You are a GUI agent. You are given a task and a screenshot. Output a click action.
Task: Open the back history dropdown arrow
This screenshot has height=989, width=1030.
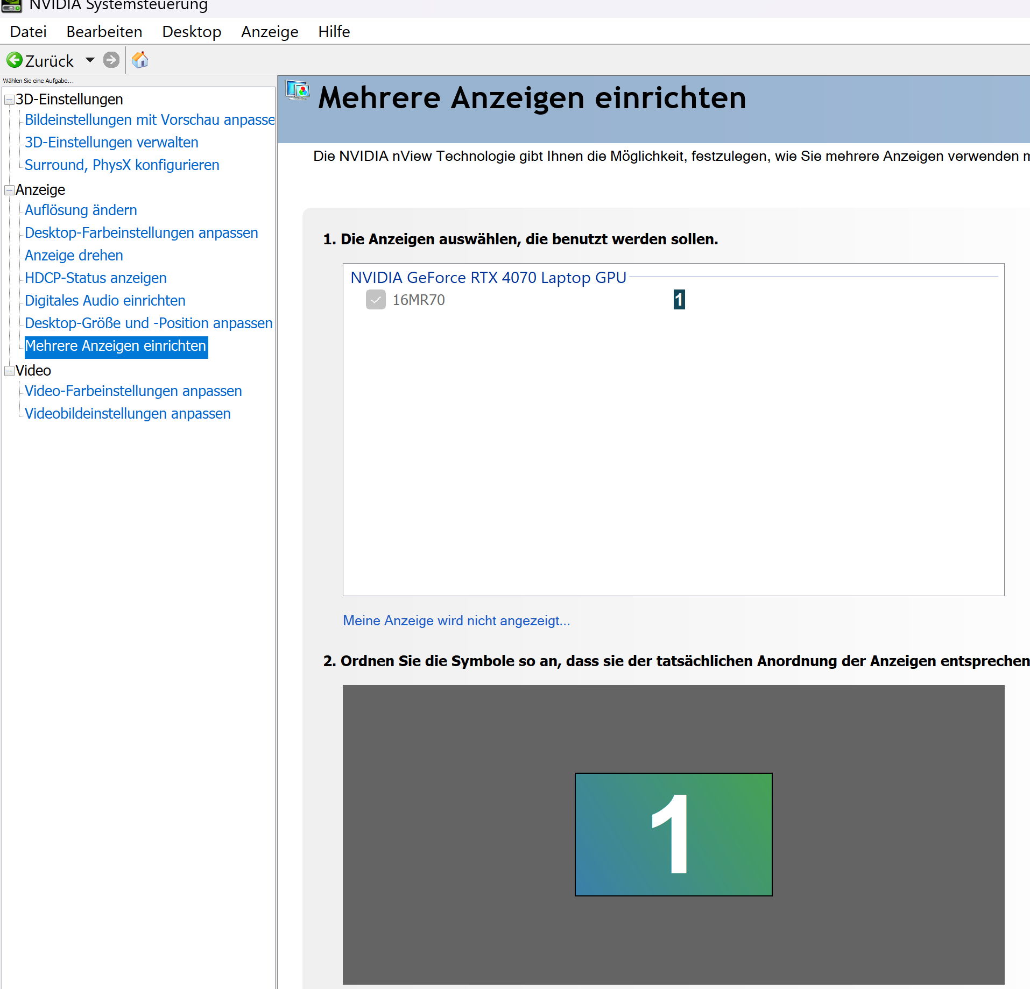click(90, 60)
